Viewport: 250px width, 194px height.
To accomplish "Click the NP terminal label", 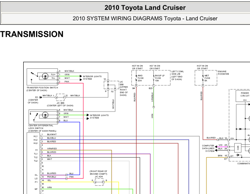I will pyautogui.click(x=36, y=189).
